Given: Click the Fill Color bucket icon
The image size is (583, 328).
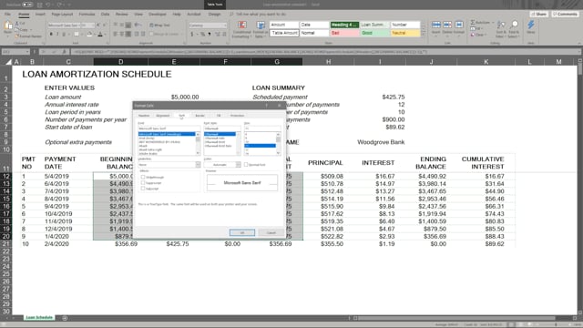Looking at the screenshot, I should point(89,35).
